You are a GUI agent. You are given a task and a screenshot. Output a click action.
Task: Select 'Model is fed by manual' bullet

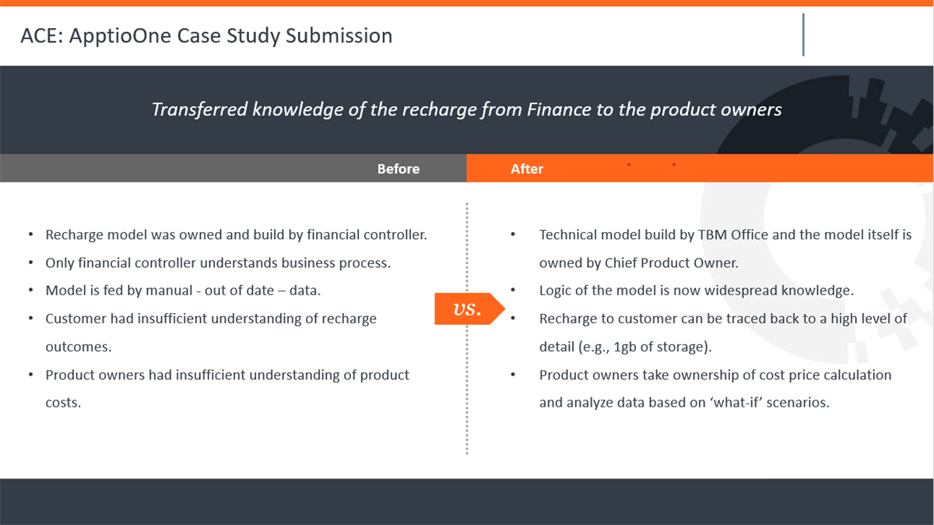point(183,291)
